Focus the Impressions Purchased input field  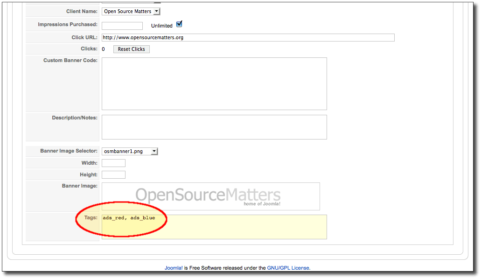point(122,26)
